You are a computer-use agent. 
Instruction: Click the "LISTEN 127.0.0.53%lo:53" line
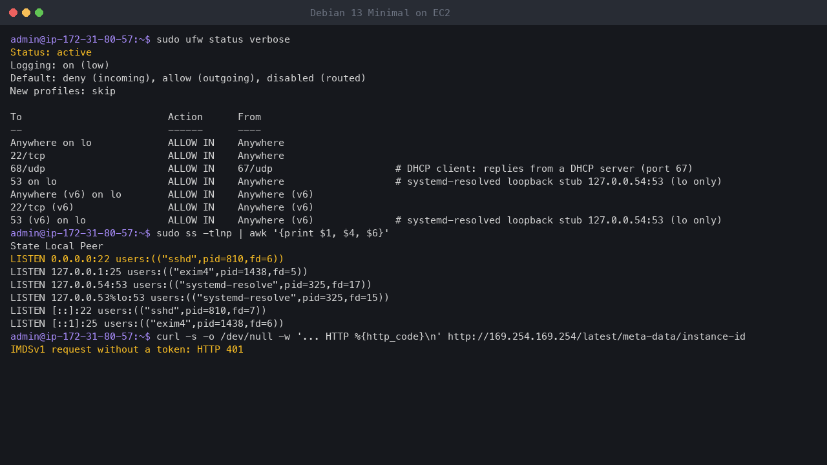tap(200, 298)
